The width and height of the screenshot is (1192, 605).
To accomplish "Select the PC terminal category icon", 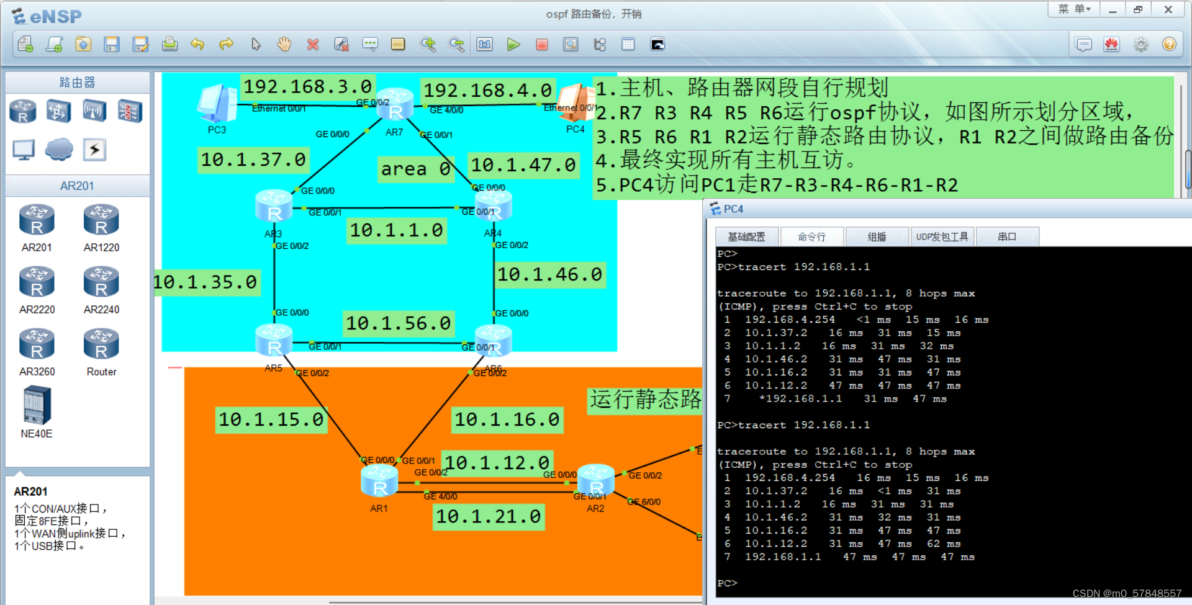I will pos(24,150).
